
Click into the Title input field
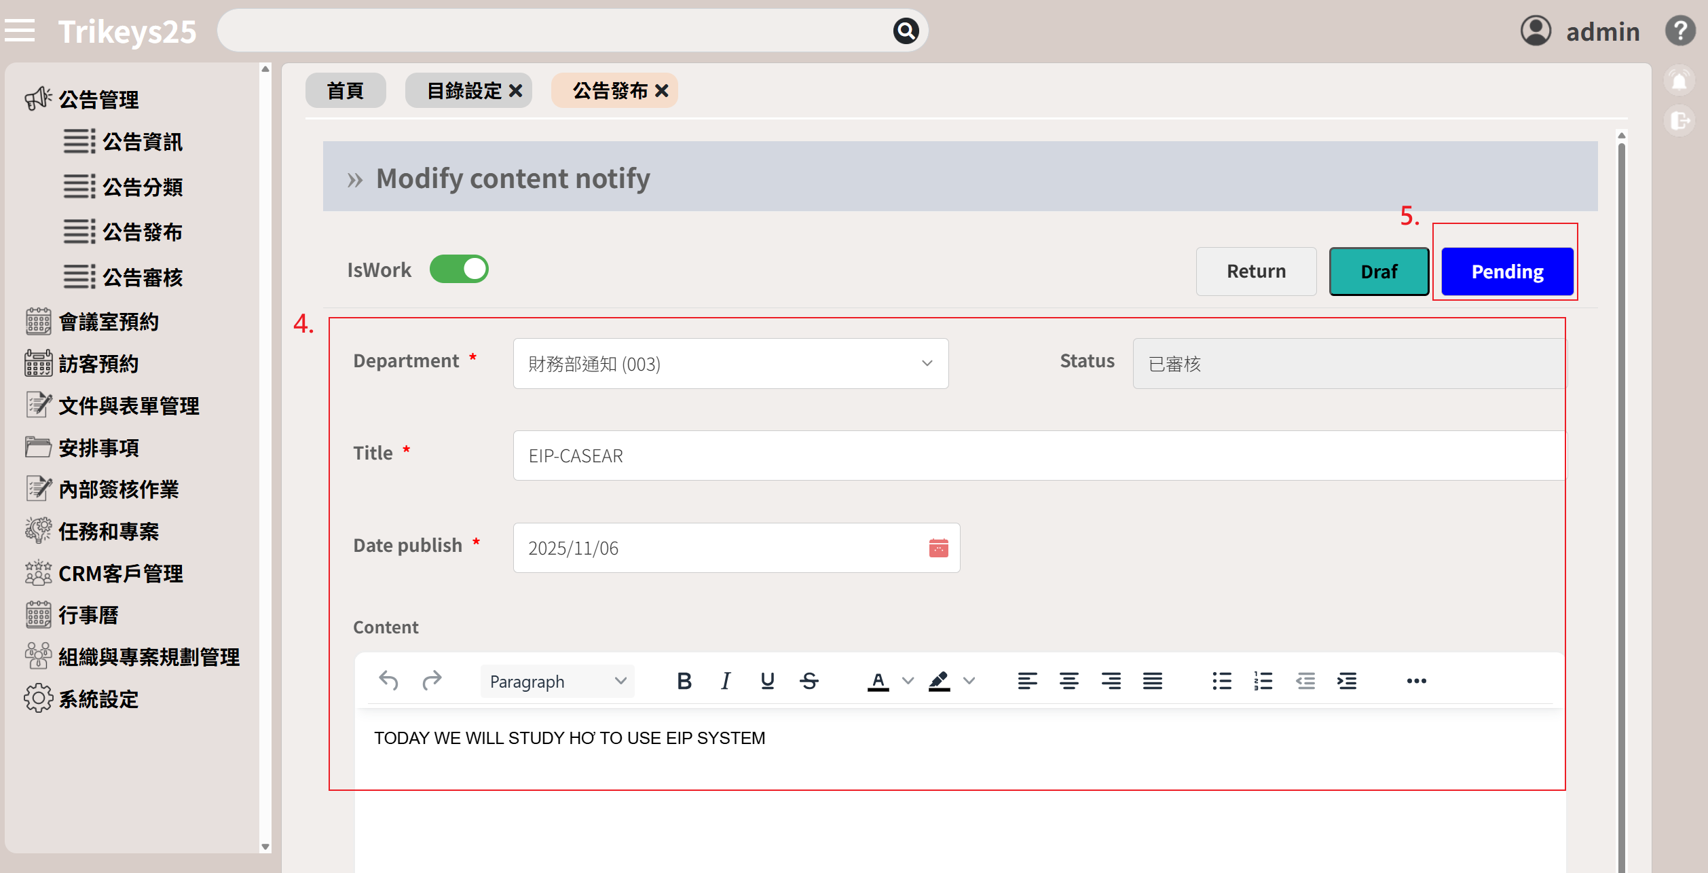click(1039, 456)
